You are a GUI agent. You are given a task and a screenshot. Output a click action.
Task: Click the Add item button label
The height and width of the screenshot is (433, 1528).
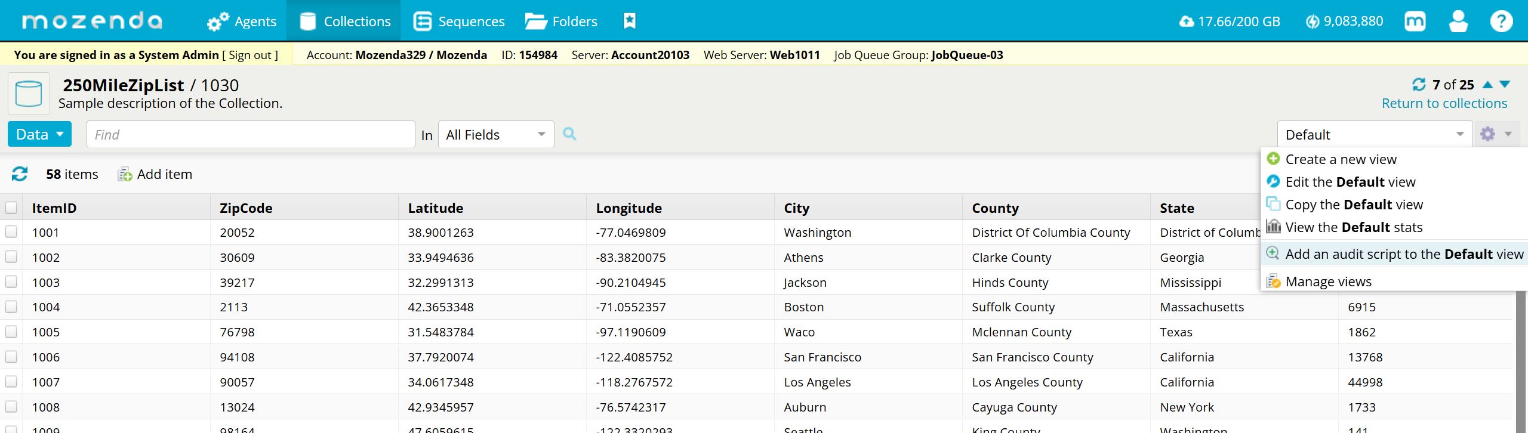pos(165,174)
